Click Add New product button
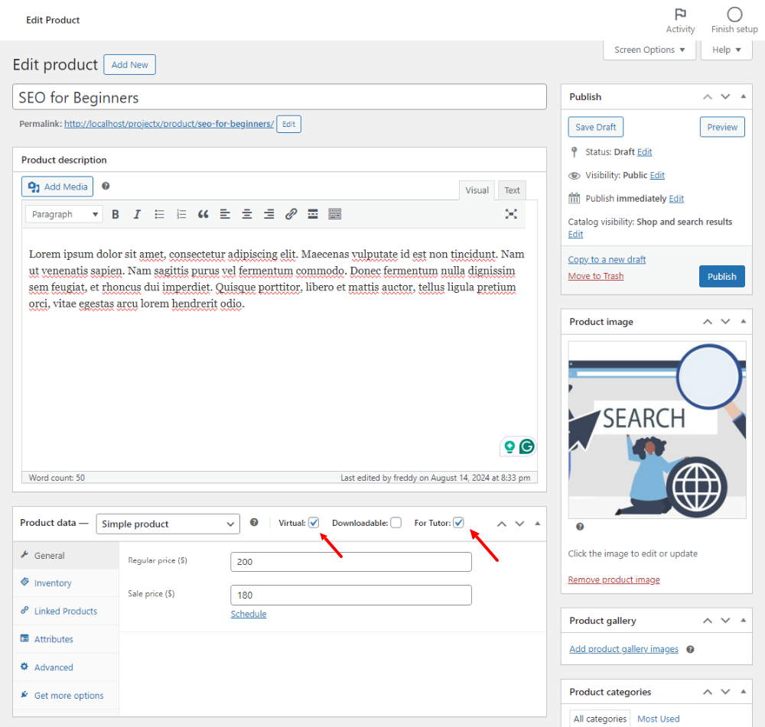This screenshot has height=727, width=765. pos(129,65)
